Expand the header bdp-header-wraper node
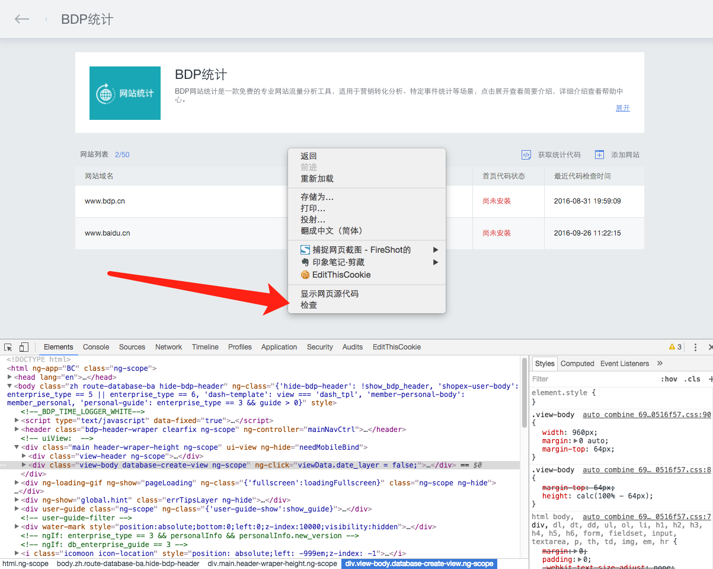This screenshot has width=713, height=569. [x=17, y=430]
